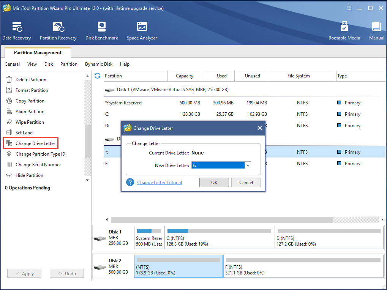Open the New Drive Letter dropdown arrow
387x290 pixels.
248,165
